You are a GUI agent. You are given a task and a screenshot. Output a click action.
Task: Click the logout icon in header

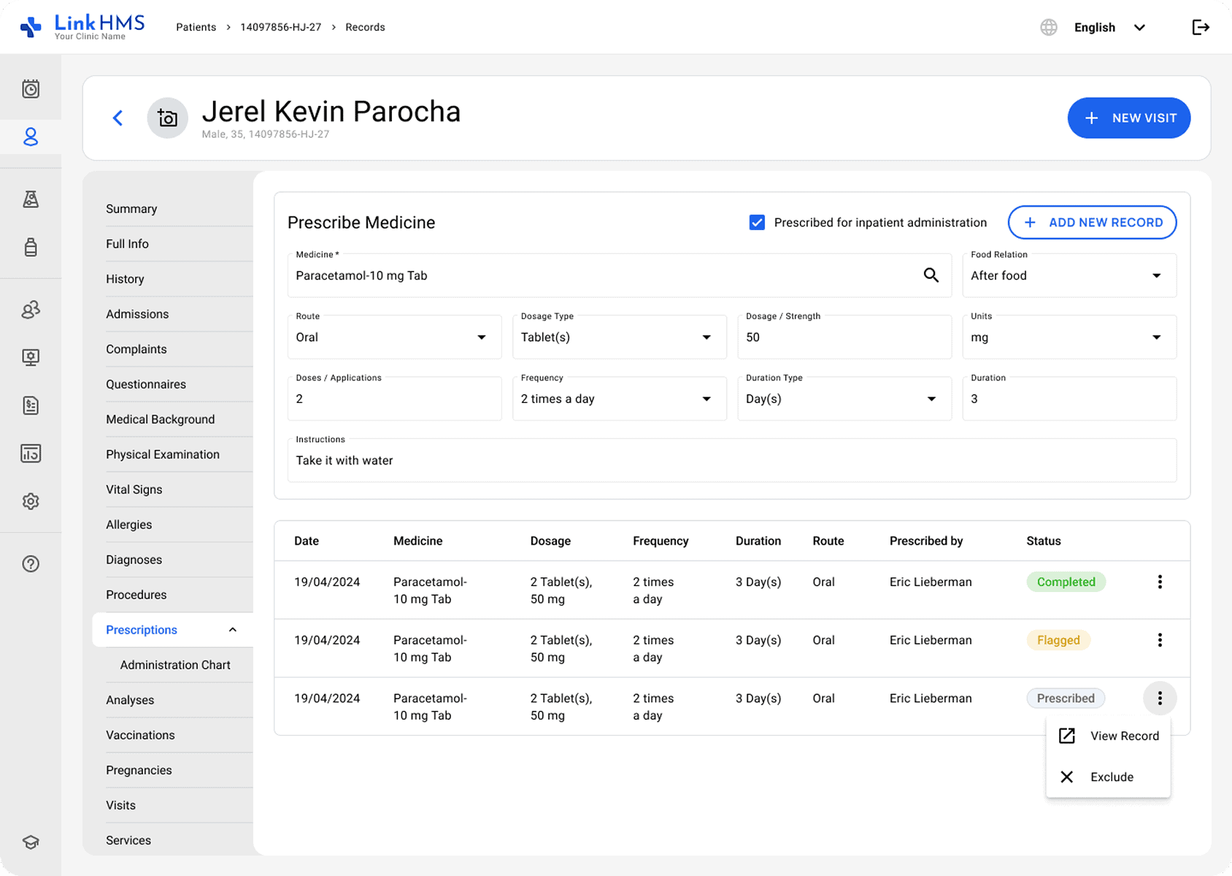pos(1200,28)
